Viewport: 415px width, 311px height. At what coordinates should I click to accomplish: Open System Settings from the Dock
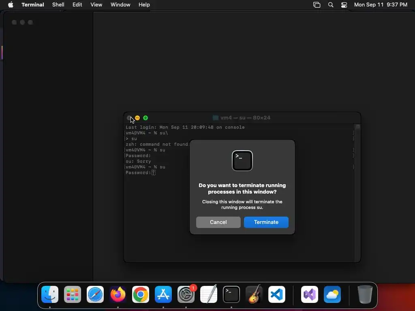186,294
